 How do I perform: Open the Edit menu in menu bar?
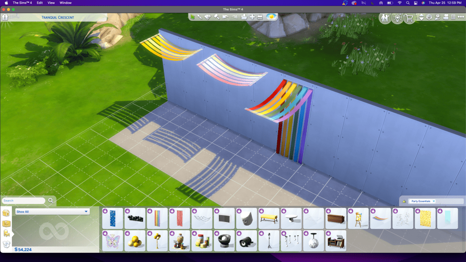(x=40, y=3)
